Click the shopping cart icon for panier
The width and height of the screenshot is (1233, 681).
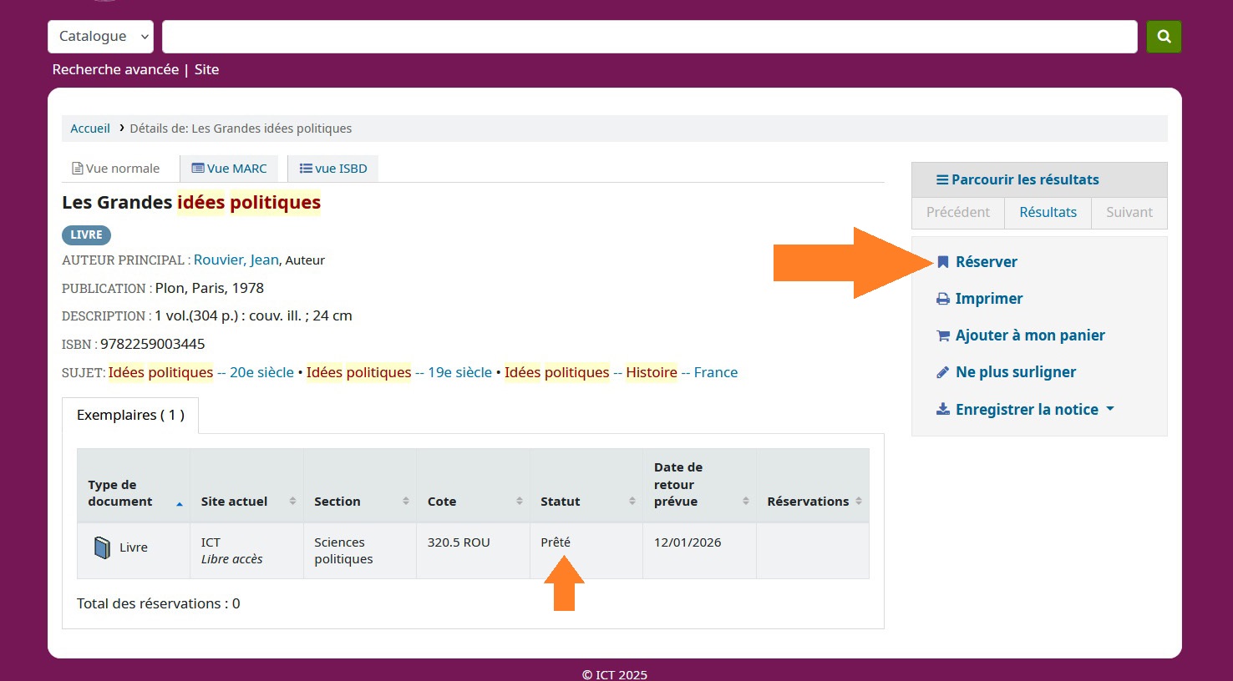(x=942, y=335)
